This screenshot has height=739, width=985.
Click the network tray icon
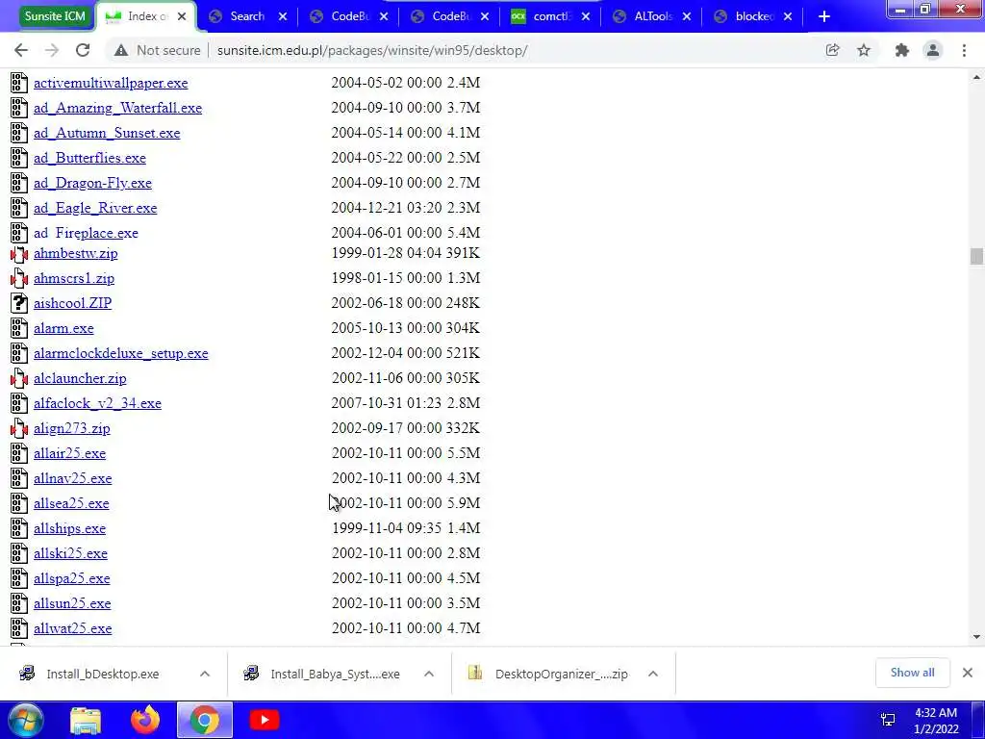[x=888, y=720]
